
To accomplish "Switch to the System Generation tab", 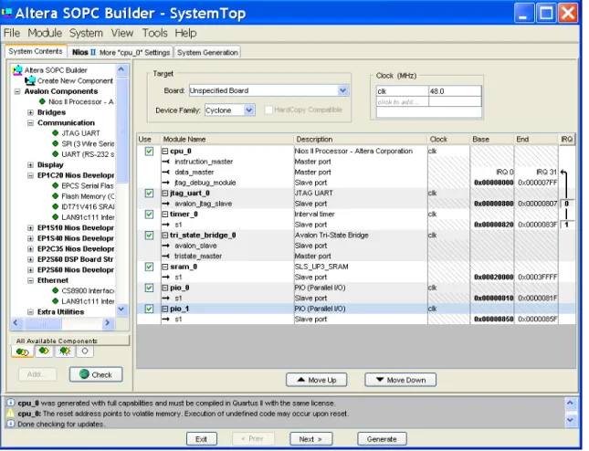I will (207, 53).
